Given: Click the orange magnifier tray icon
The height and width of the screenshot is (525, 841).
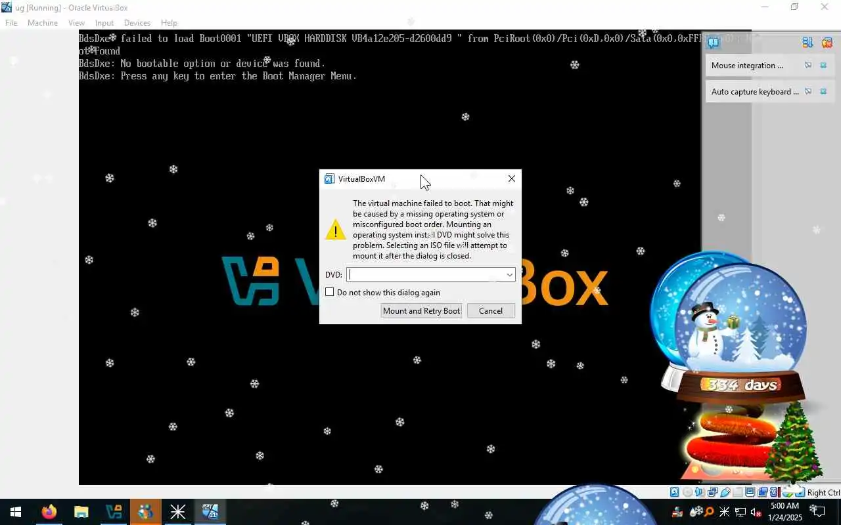Looking at the screenshot, I should tap(709, 512).
